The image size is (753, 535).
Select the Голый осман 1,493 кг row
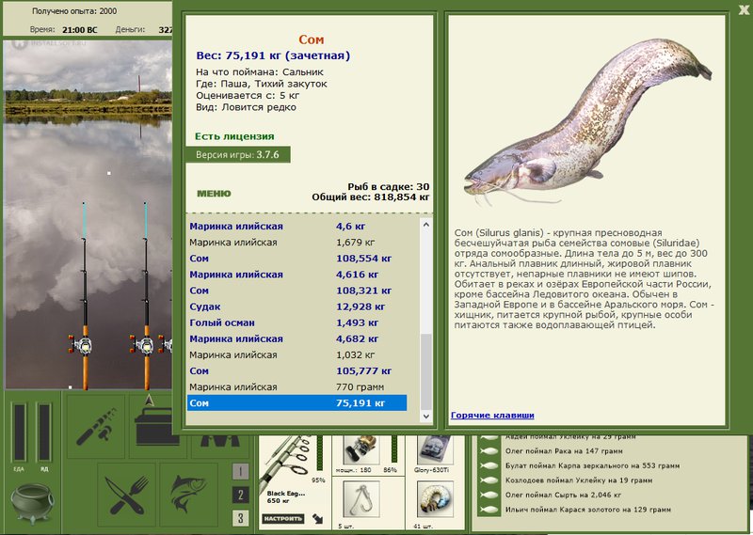point(296,323)
